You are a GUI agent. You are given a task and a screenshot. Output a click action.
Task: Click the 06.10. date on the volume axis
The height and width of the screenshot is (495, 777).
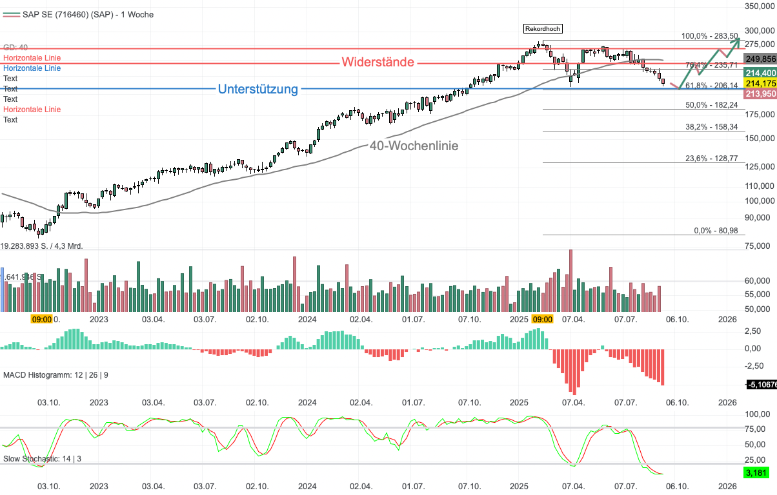[x=678, y=320]
